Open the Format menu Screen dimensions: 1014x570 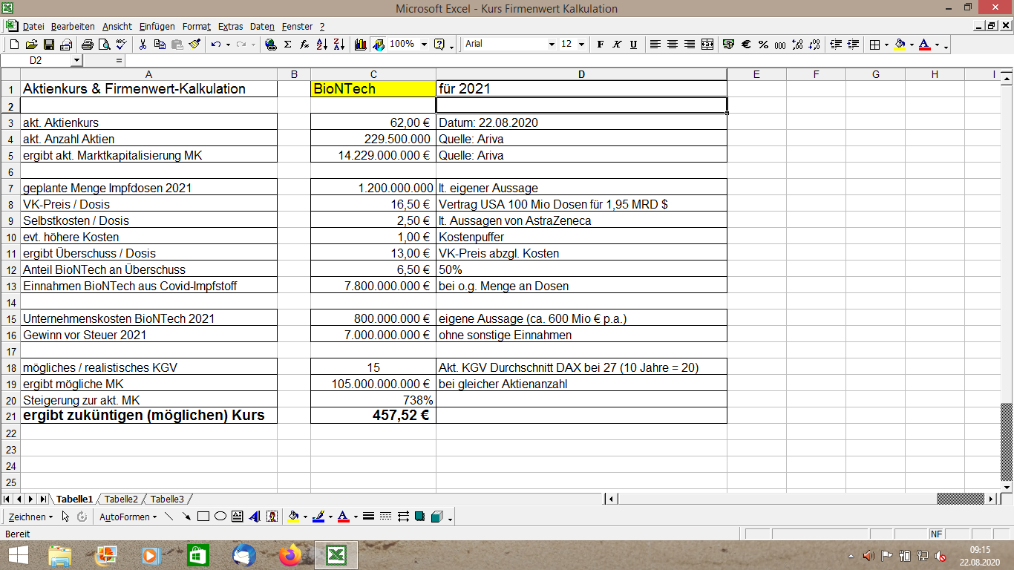(x=196, y=26)
